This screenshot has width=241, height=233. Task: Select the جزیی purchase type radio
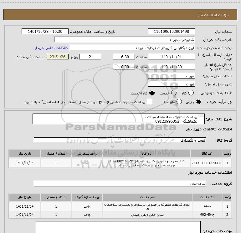click(198, 102)
